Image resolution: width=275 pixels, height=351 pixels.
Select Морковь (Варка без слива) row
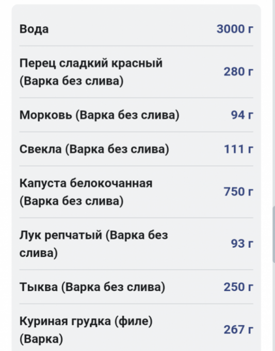tap(136, 115)
